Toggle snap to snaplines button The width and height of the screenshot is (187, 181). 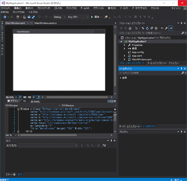(34, 97)
